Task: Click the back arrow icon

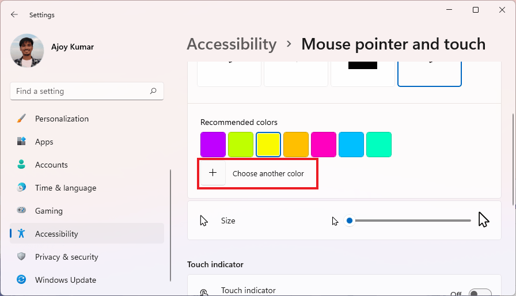Action: point(14,14)
